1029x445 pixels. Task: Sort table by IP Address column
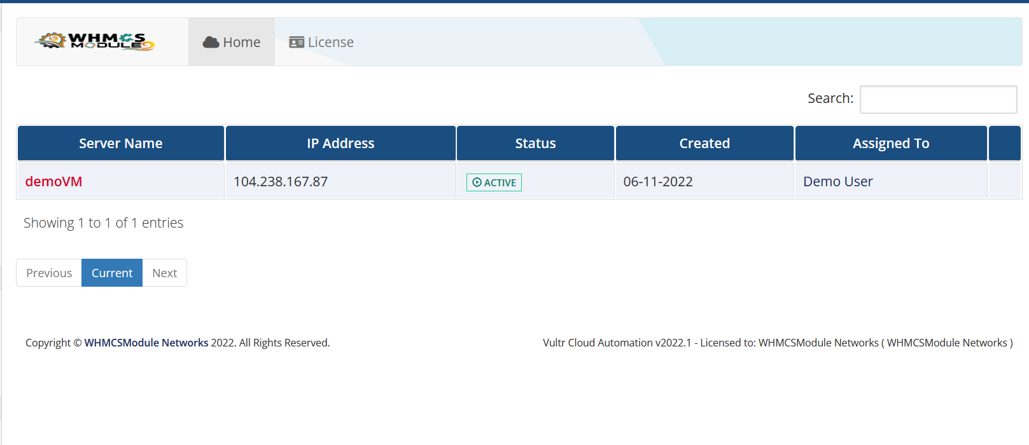click(x=340, y=143)
